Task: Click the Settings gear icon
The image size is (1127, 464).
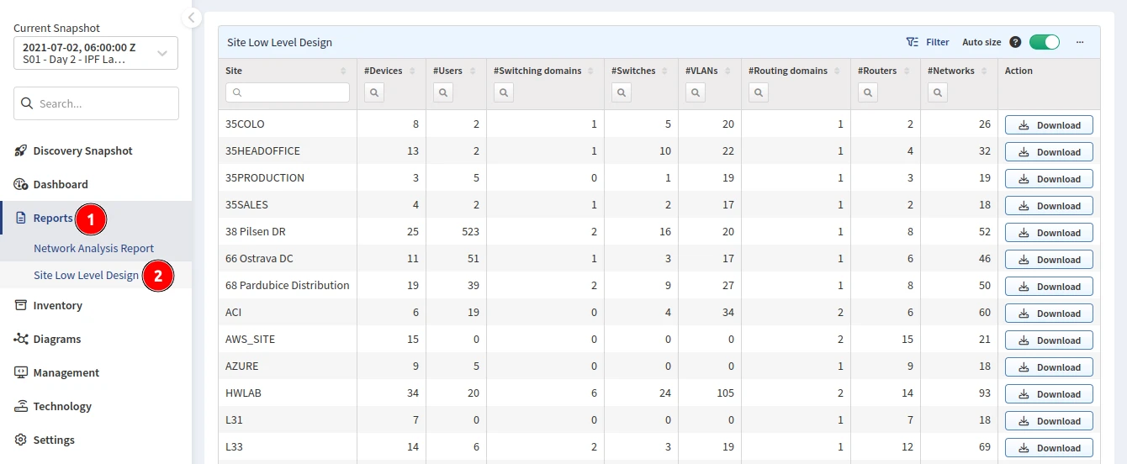Action: pyautogui.click(x=21, y=440)
